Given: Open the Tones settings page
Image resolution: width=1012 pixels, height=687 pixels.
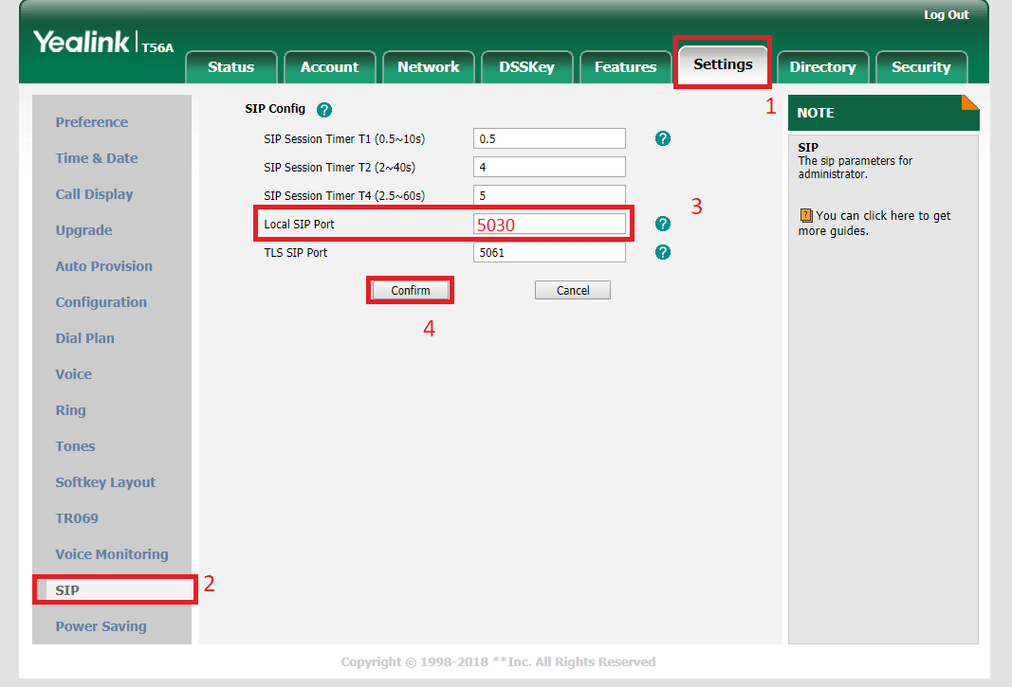Looking at the screenshot, I should [x=76, y=446].
